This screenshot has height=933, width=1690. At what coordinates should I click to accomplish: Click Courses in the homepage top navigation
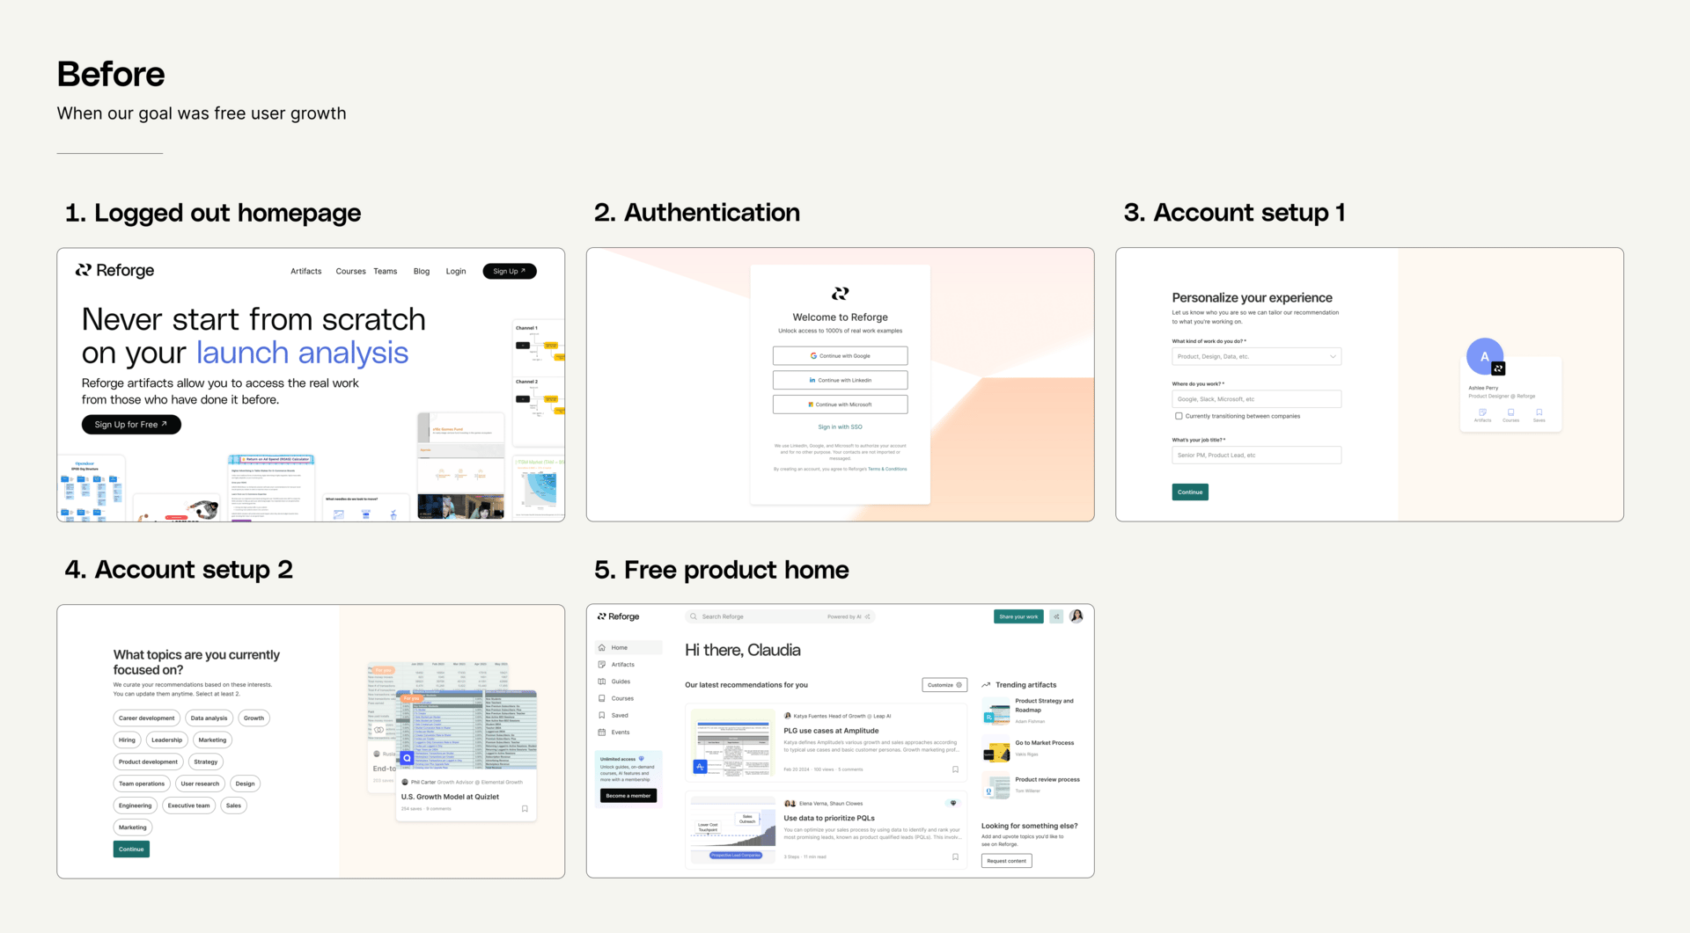[x=350, y=271]
